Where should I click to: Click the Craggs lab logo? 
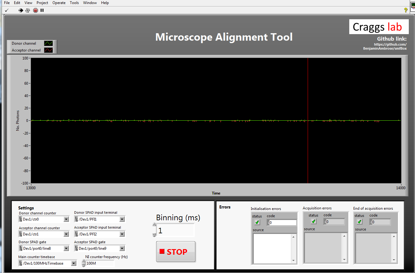[379, 27]
